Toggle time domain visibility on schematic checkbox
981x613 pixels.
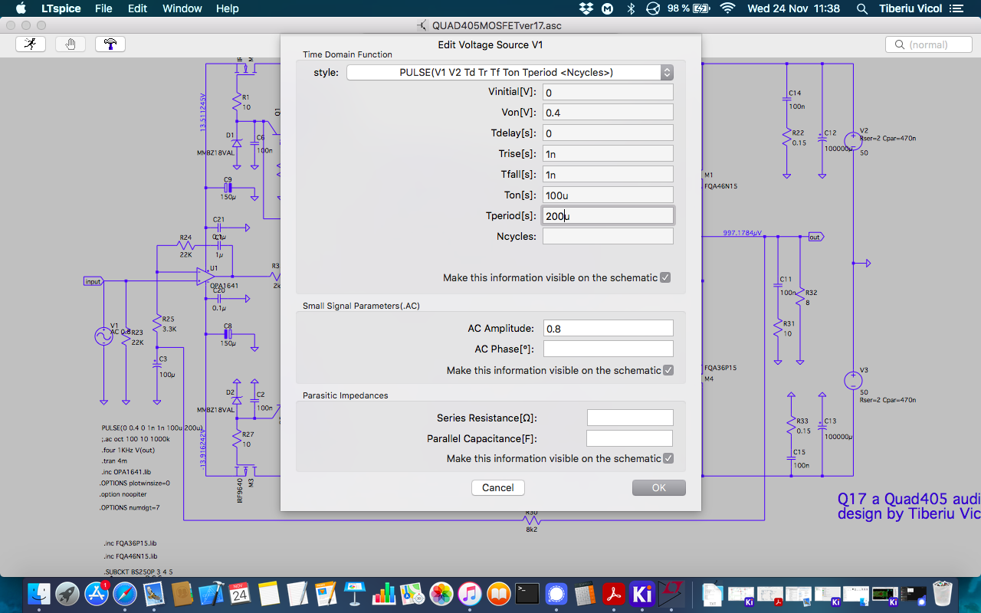665,277
